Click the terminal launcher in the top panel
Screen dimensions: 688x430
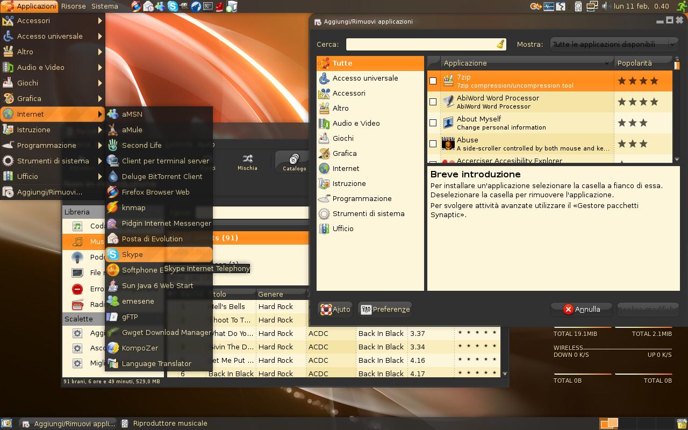pos(208,6)
